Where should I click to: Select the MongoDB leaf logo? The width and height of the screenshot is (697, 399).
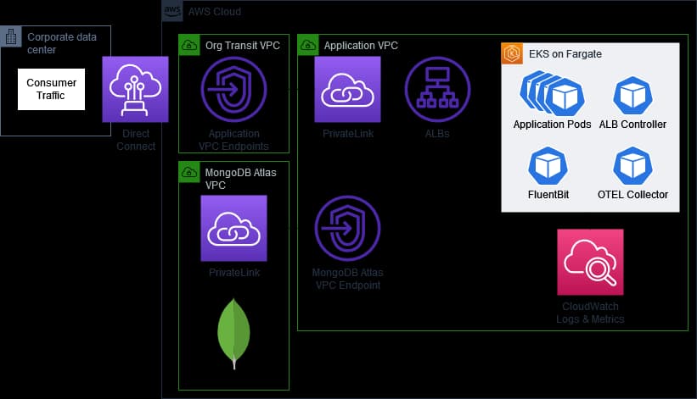(233, 334)
